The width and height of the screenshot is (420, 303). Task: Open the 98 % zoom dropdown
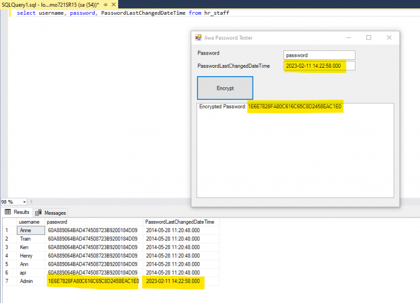coord(24,202)
